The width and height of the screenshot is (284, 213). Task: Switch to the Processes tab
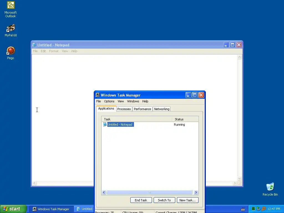[124, 109]
